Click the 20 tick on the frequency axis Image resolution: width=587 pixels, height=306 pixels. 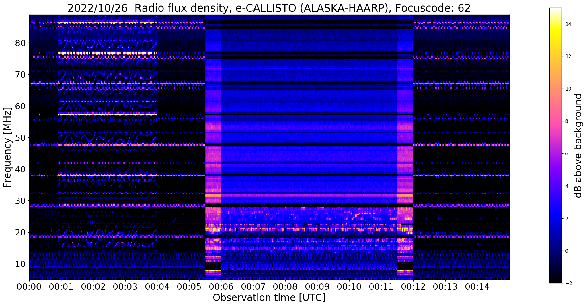(x=20, y=232)
